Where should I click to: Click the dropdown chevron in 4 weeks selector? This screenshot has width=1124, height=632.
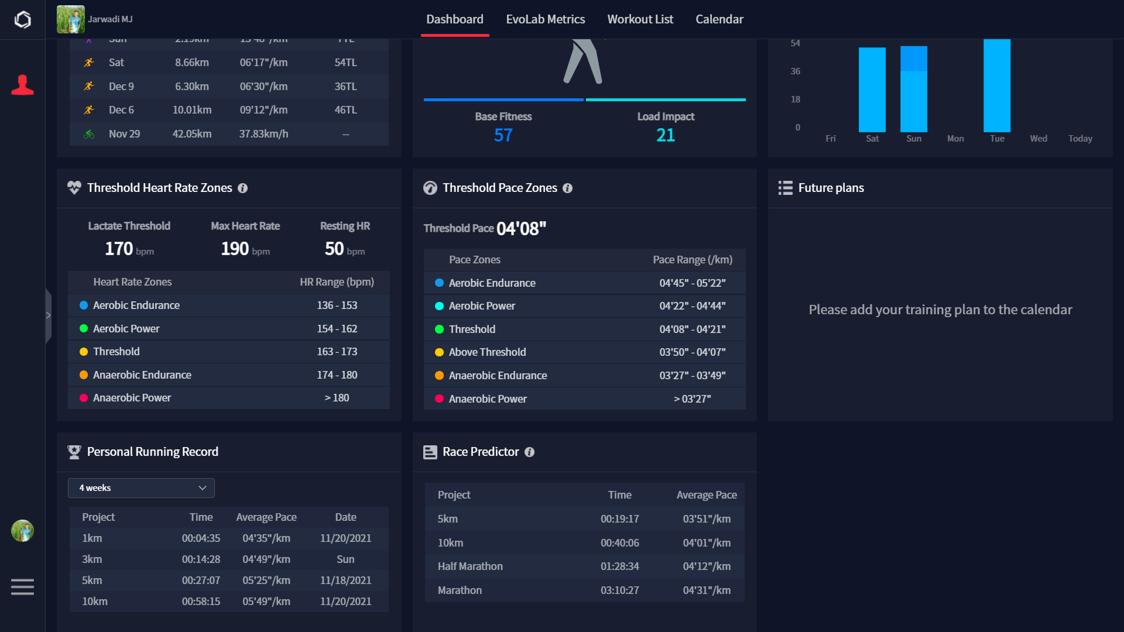click(202, 488)
